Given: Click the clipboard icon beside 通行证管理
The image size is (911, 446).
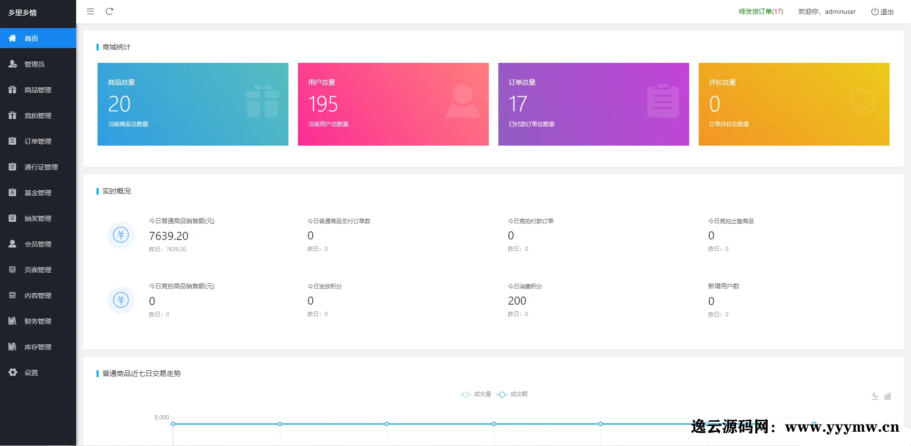Looking at the screenshot, I should (x=12, y=167).
